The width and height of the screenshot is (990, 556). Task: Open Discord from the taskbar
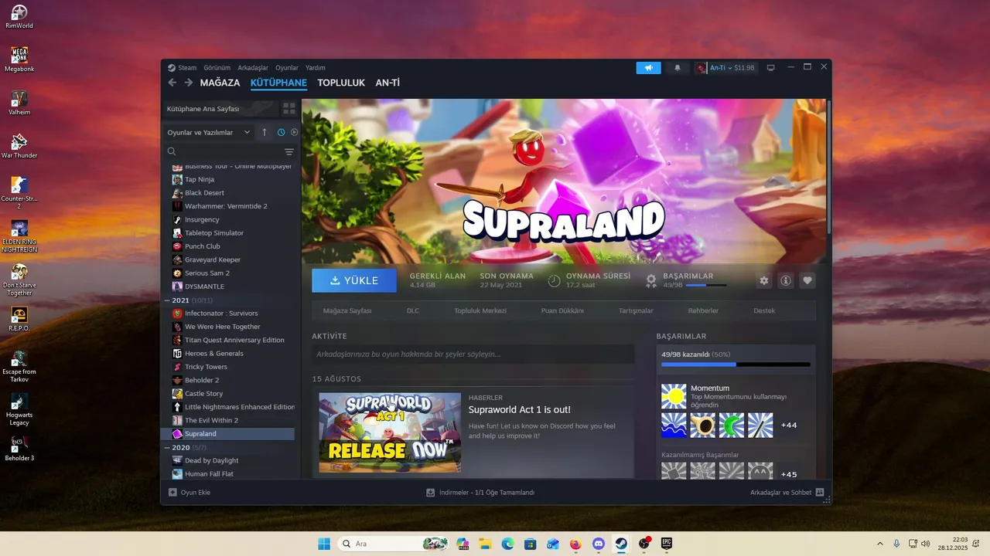click(x=598, y=544)
